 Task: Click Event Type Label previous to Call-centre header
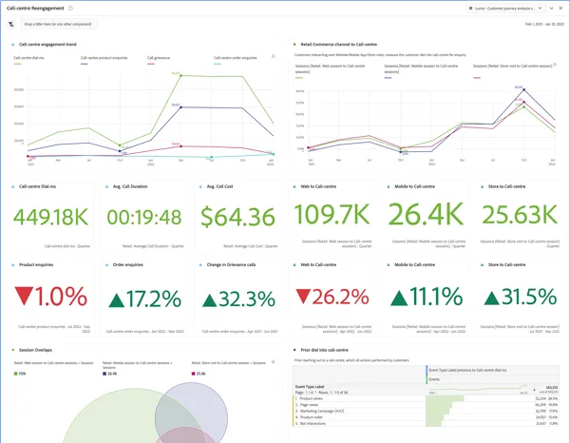tap(467, 370)
